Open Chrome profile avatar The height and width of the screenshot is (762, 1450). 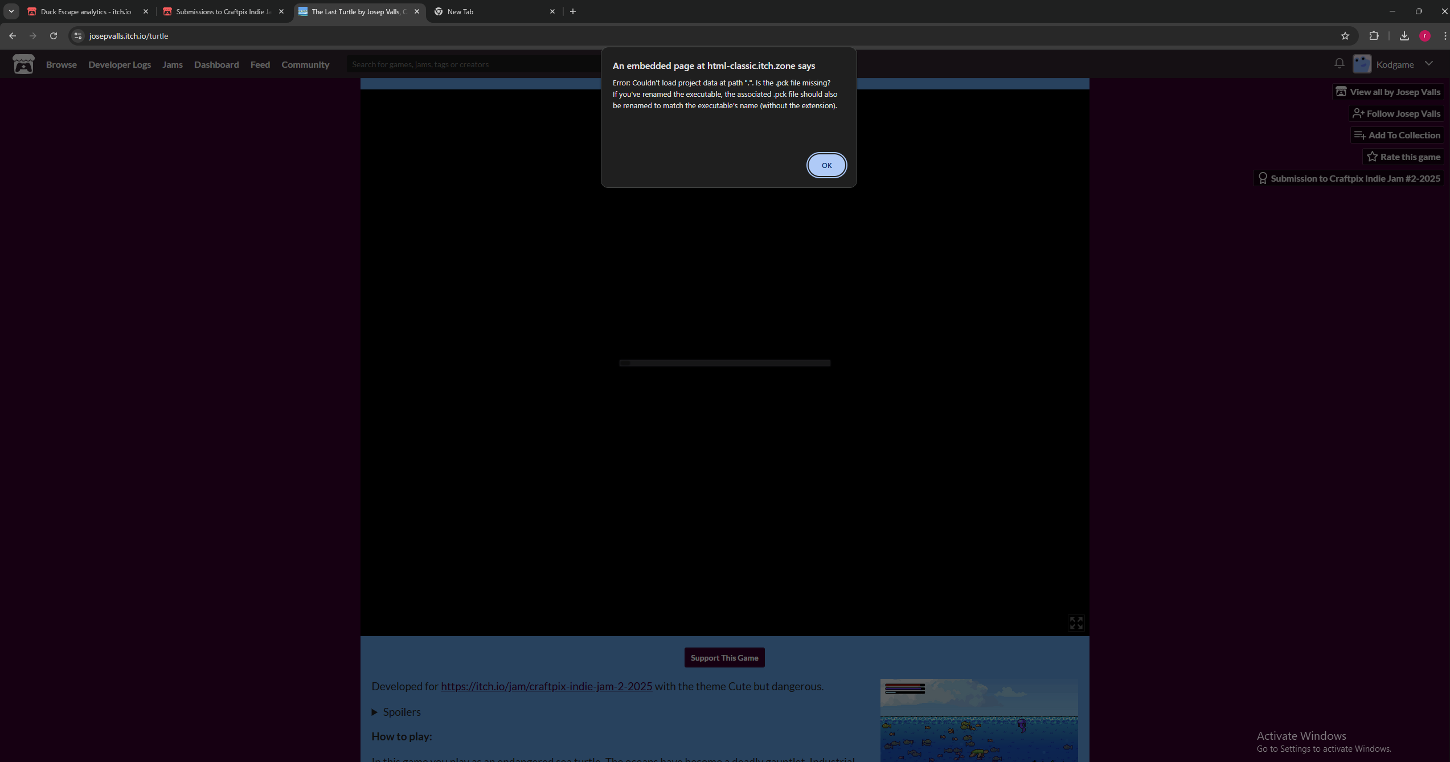(1424, 36)
